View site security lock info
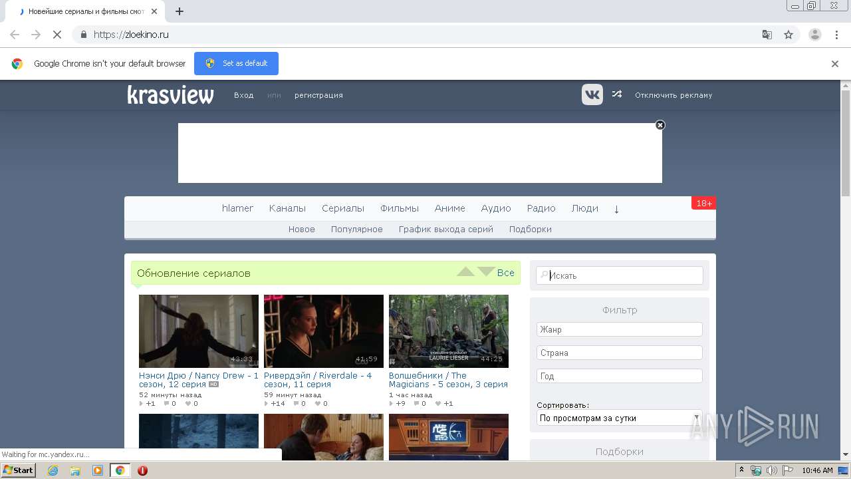851x479 pixels. point(83,35)
